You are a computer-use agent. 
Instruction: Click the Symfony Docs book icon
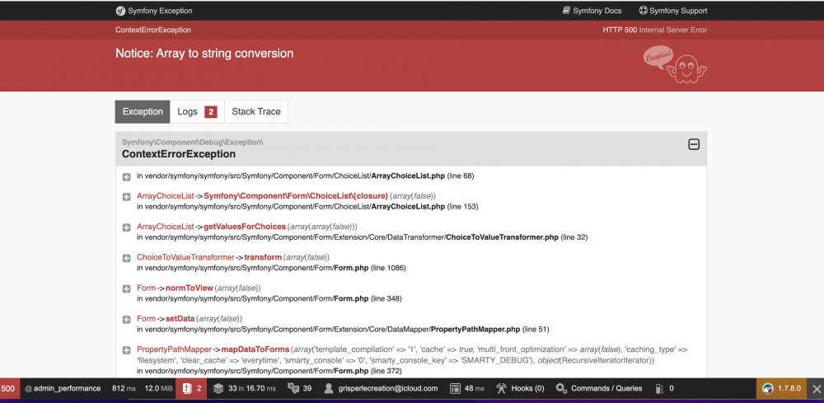(x=566, y=11)
